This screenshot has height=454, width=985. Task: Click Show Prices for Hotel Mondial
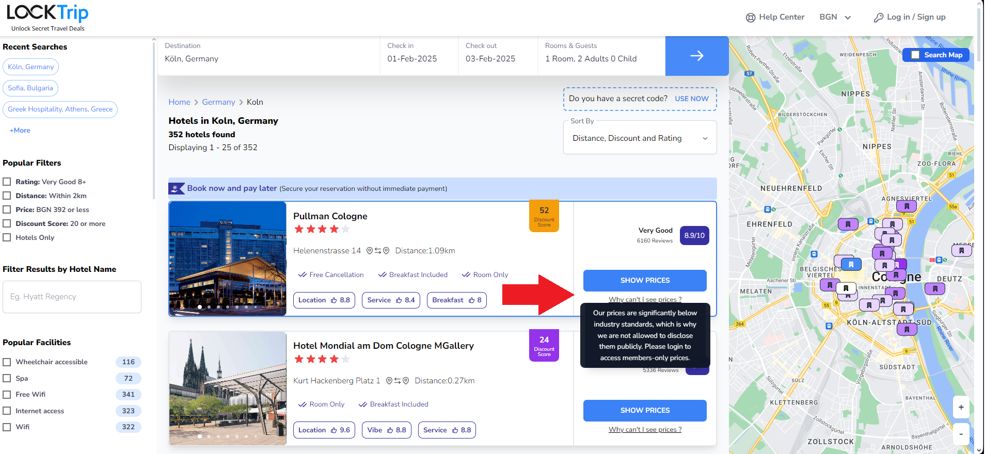[645, 410]
